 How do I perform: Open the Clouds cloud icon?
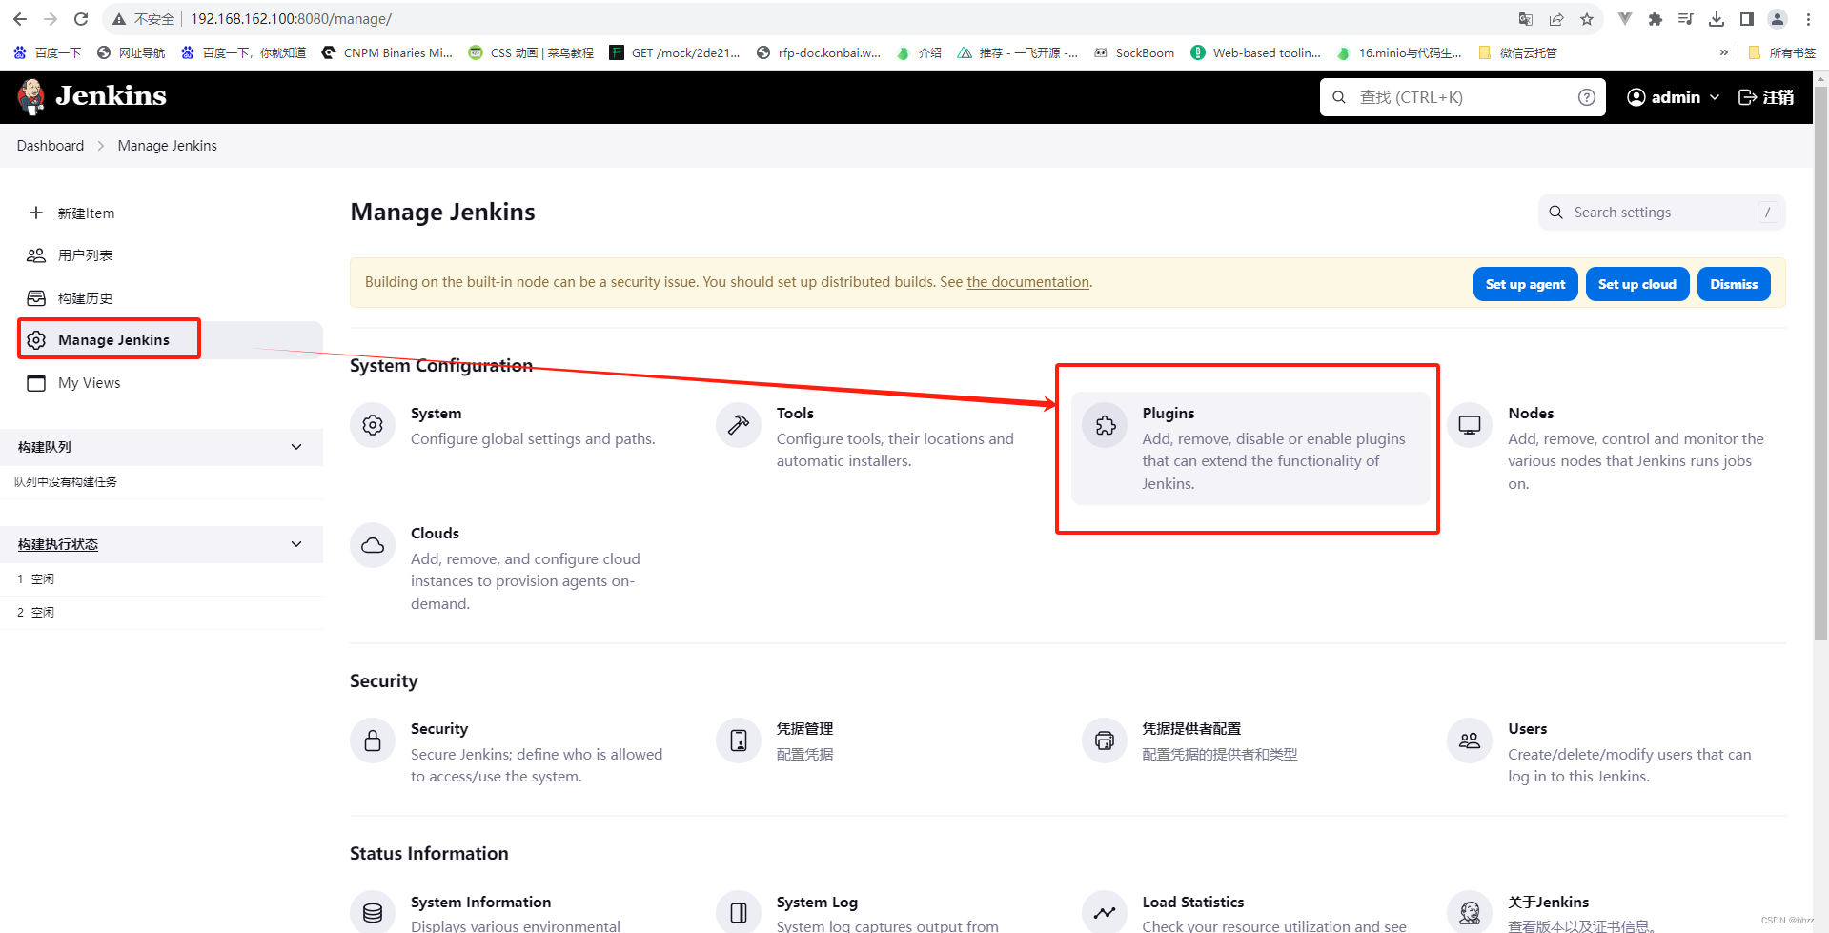(373, 545)
